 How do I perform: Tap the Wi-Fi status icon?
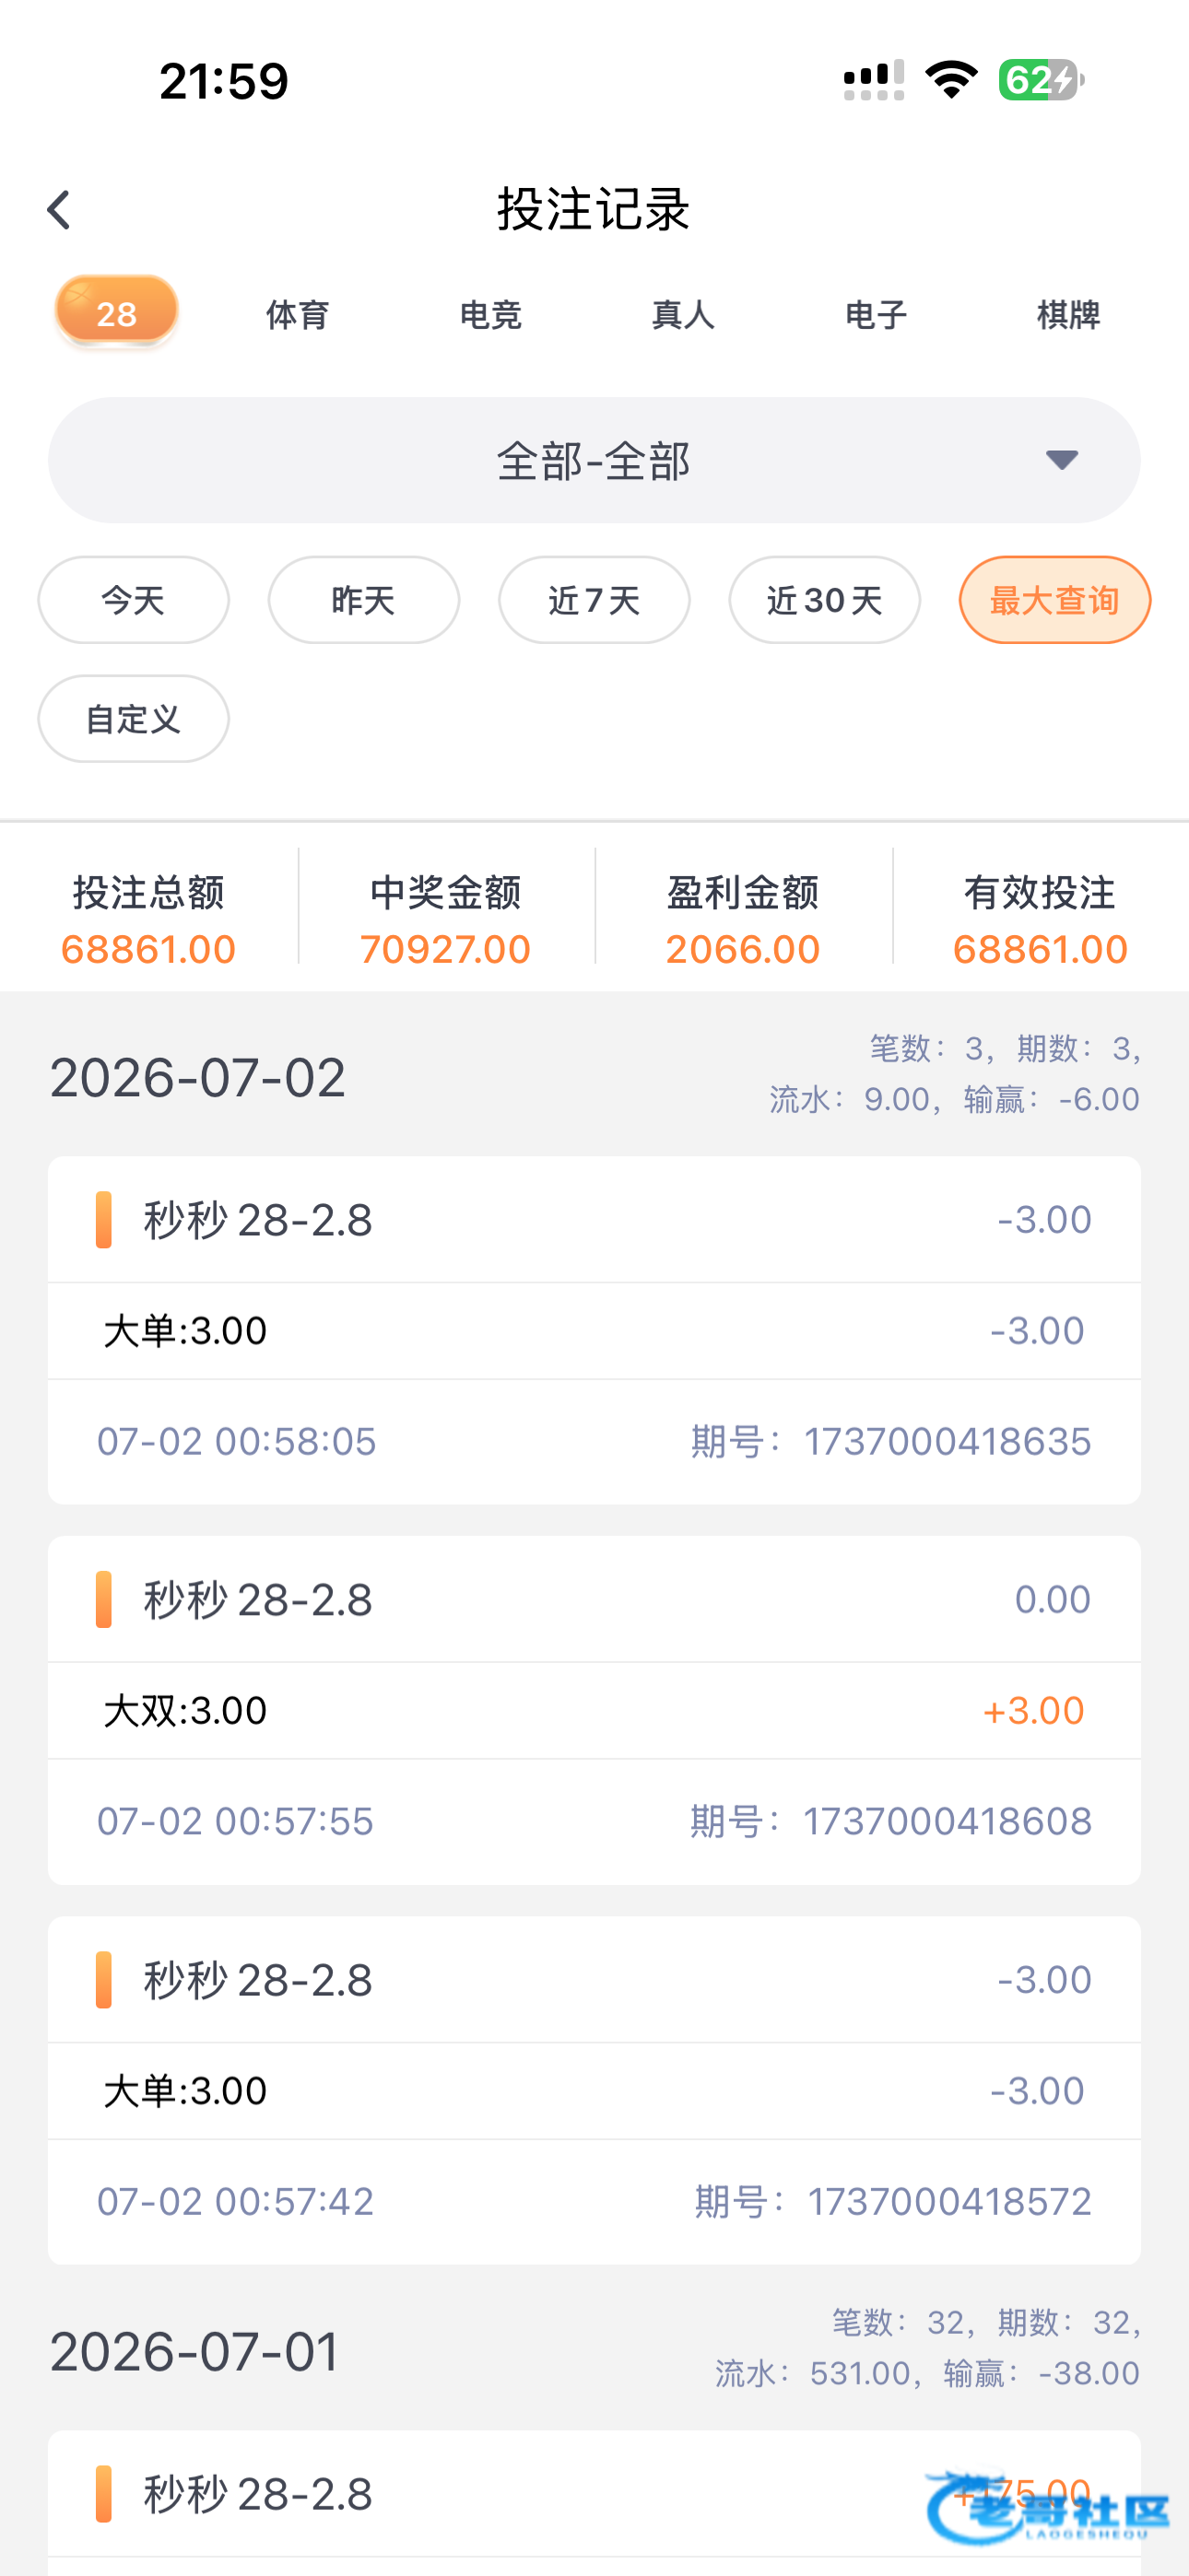pos(952,80)
